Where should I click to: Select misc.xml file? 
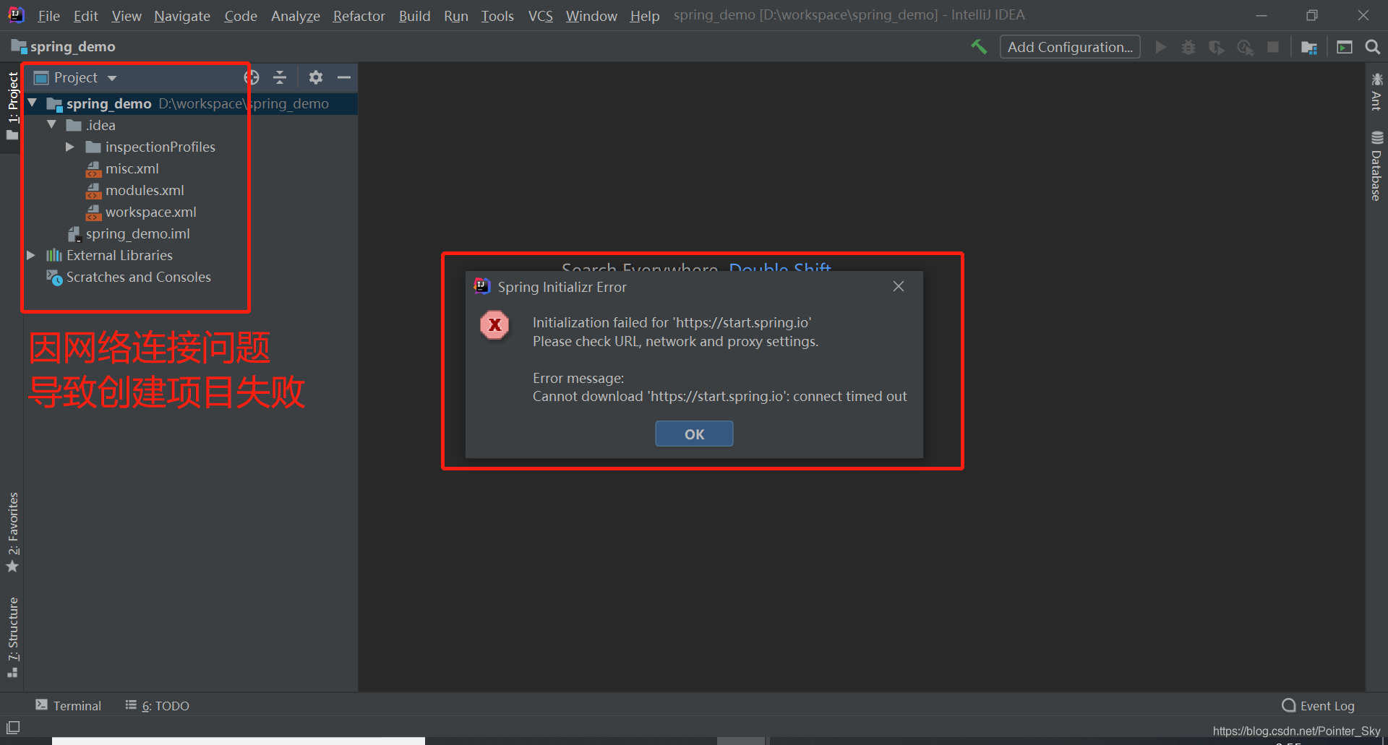point(132,168)
